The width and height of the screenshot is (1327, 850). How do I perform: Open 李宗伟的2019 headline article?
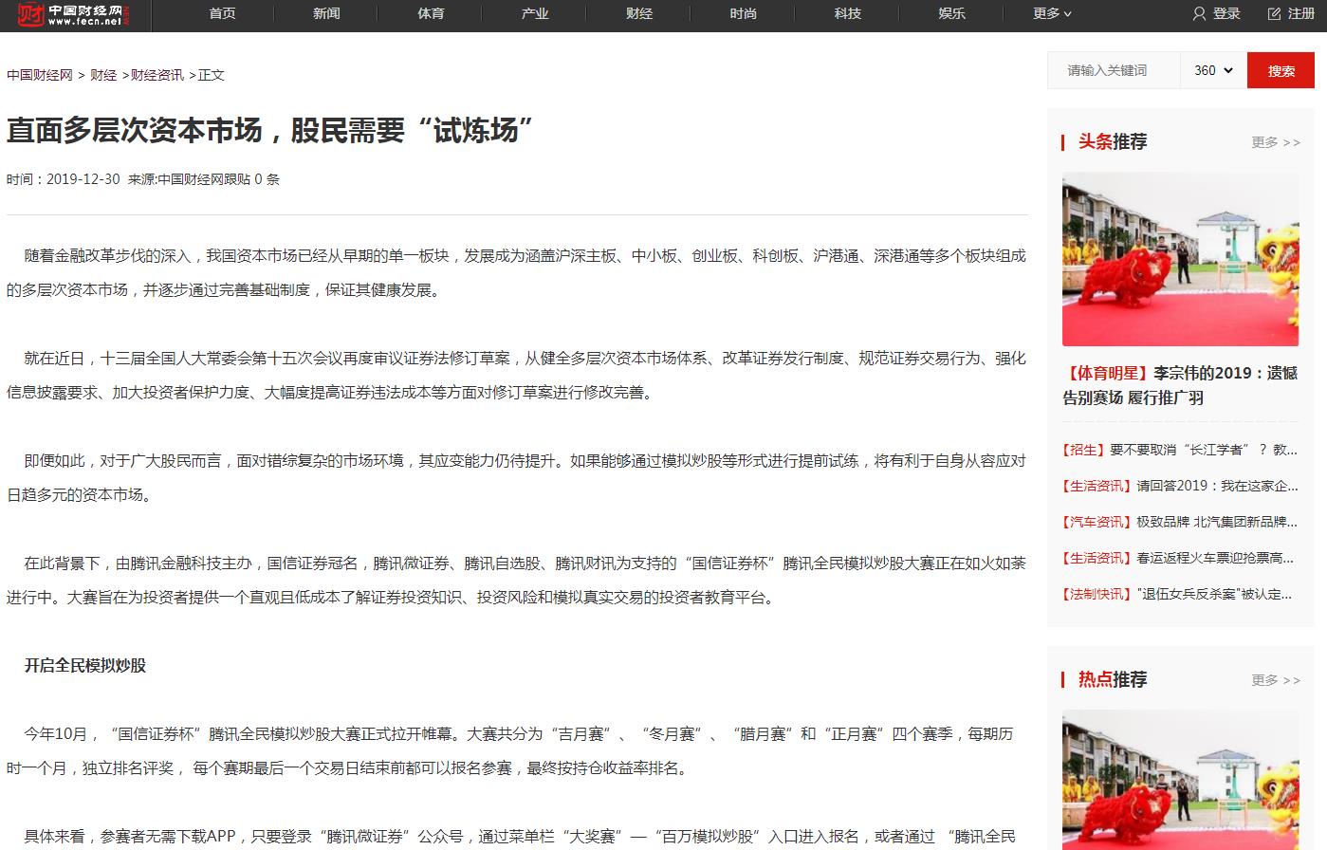1180,385
